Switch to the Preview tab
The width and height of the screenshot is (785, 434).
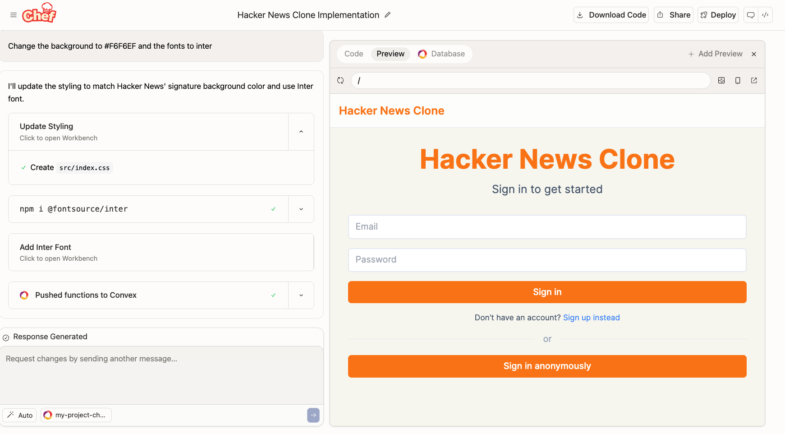(390, 54)
